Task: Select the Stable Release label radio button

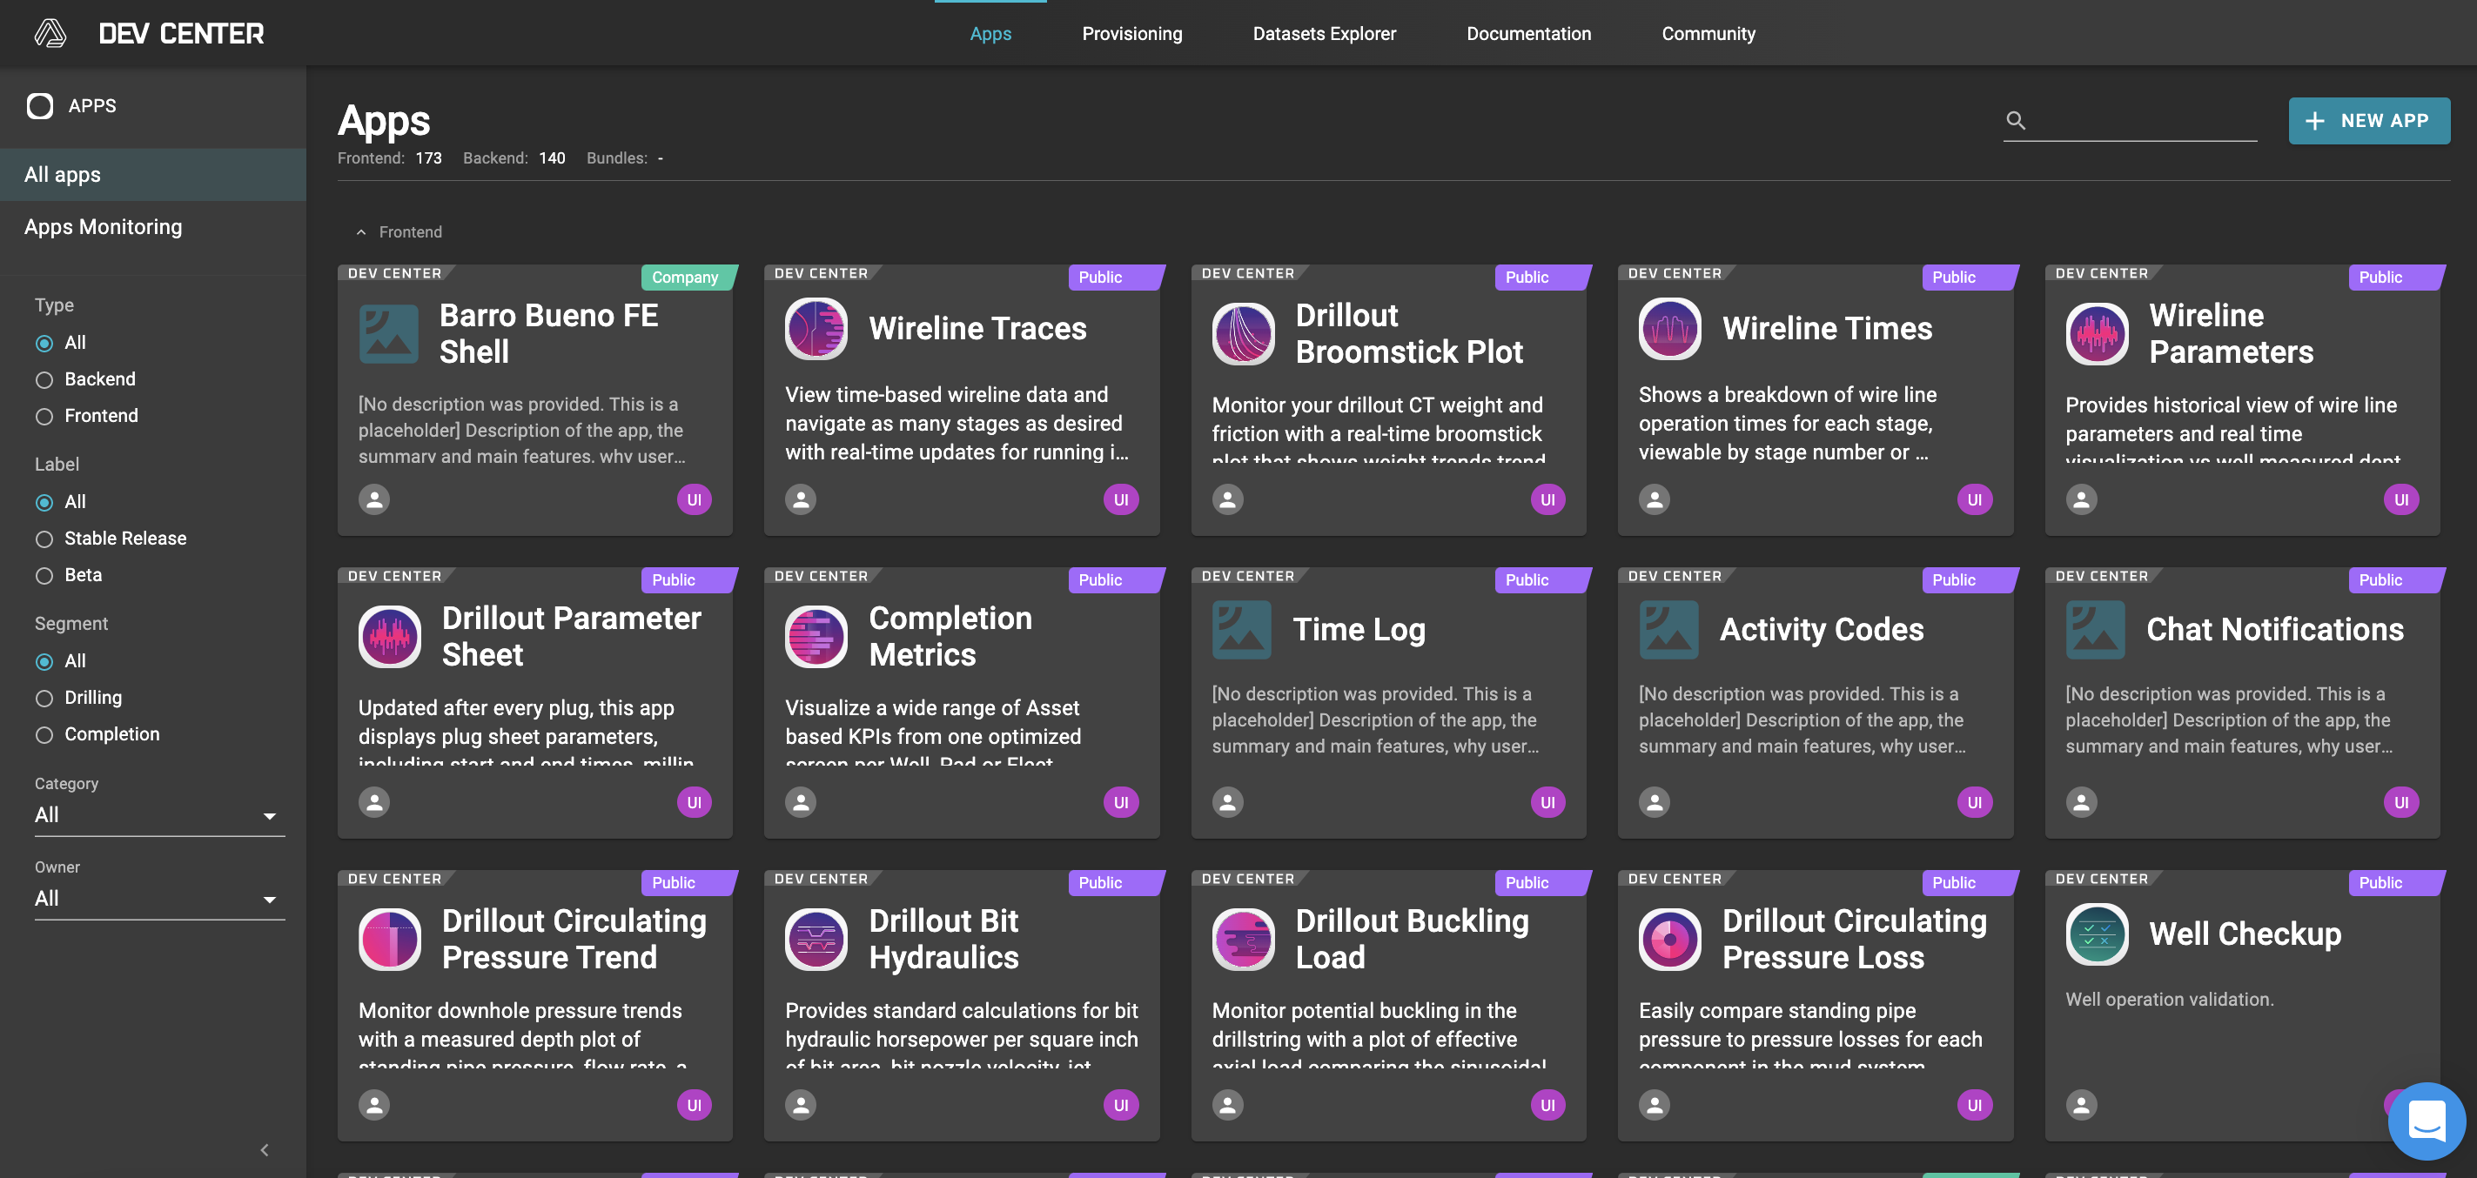Action: (x=44, y=539)
